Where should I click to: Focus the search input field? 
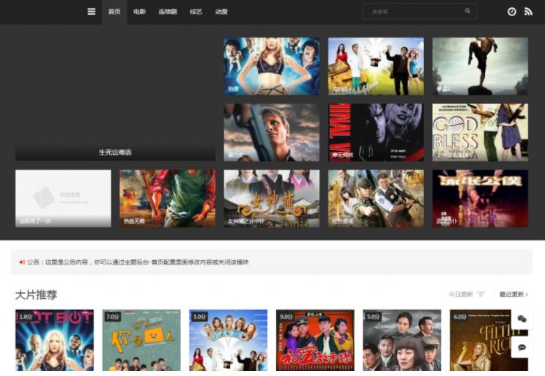pyautogui.click(x=420, y=12)
